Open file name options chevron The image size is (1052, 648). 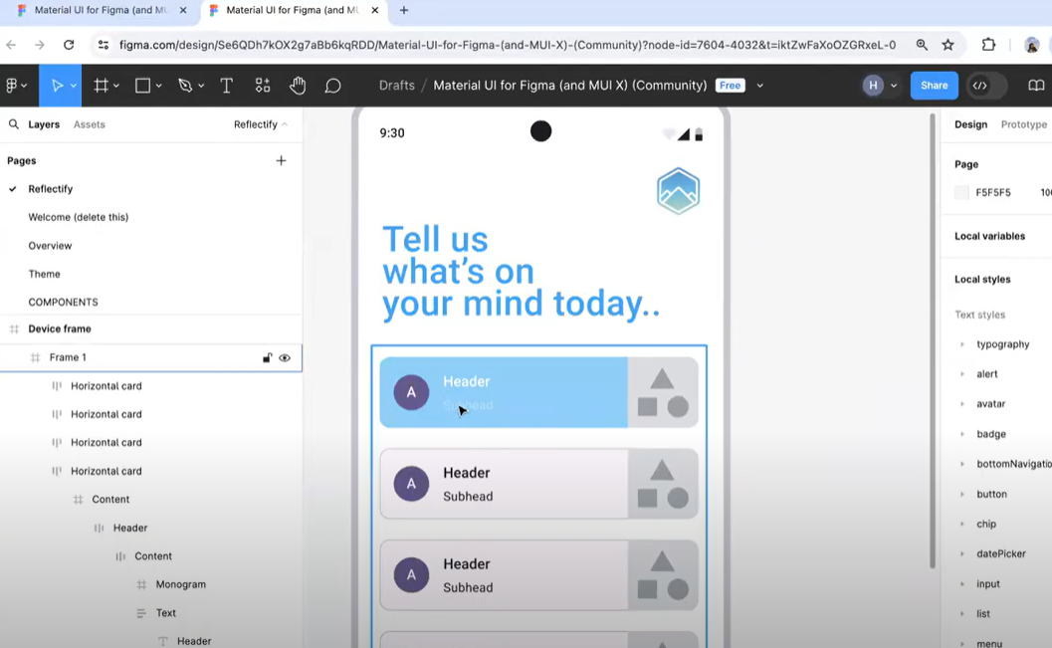759,86
